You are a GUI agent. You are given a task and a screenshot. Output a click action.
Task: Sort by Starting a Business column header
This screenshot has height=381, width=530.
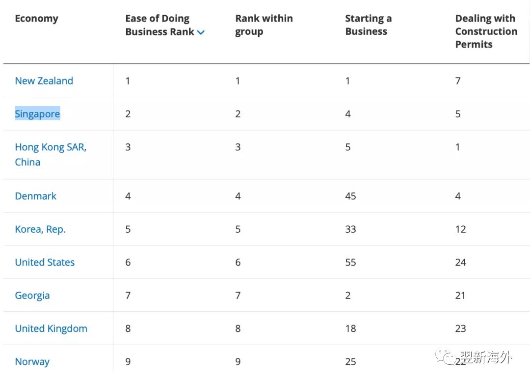368,25
